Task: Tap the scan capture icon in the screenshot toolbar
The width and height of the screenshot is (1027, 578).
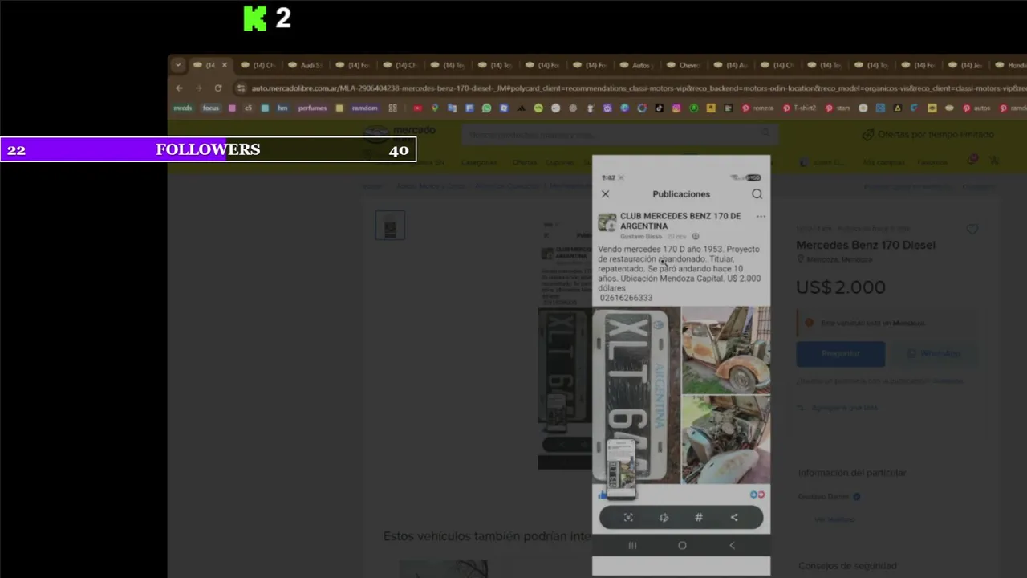Action: pos(628,518)
